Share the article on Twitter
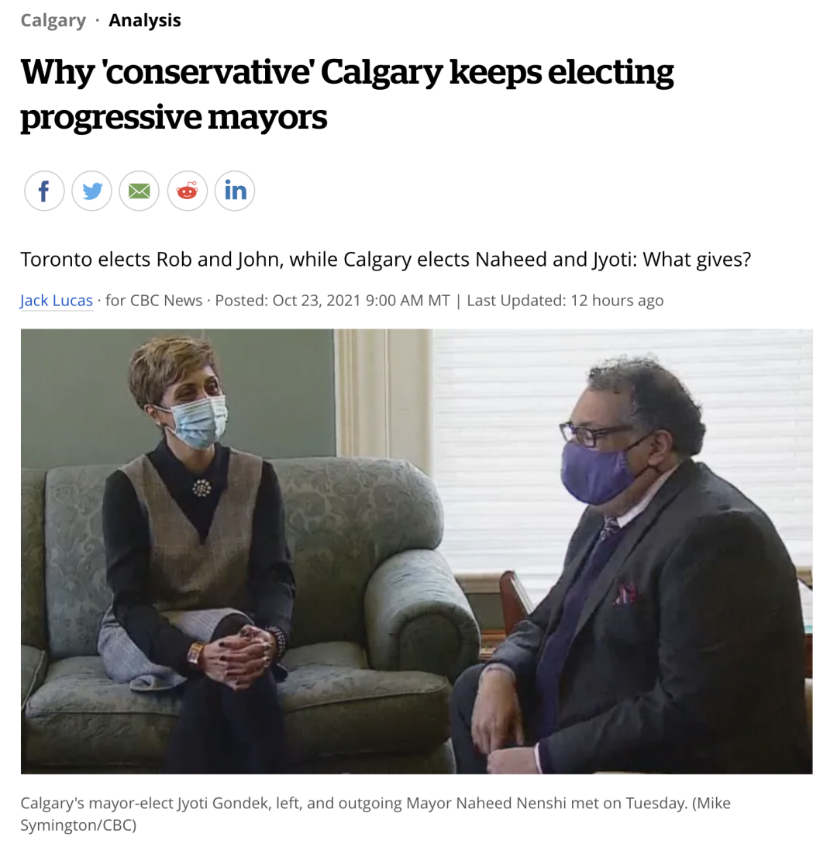 92,191
